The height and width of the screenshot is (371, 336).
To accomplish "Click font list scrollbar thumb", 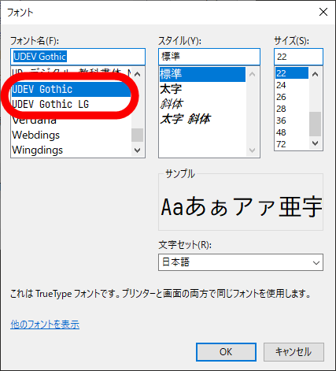I will (137, 135).
